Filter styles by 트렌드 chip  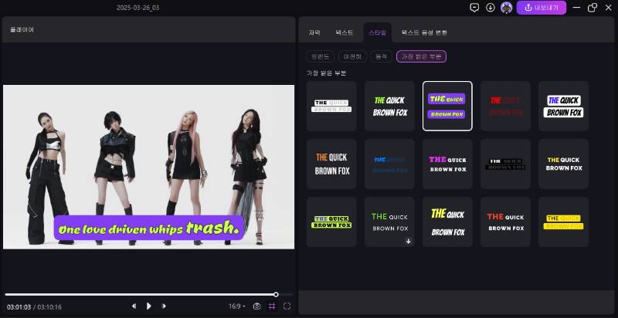point(321,56)
